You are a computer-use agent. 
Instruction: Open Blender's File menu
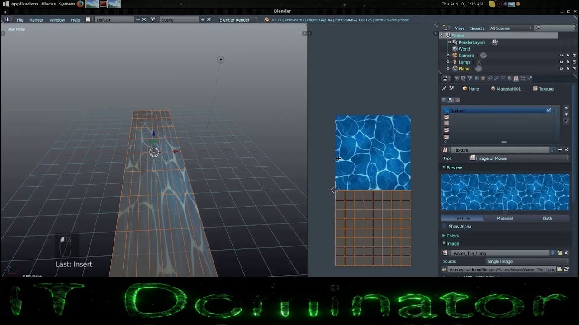(20, 20)
